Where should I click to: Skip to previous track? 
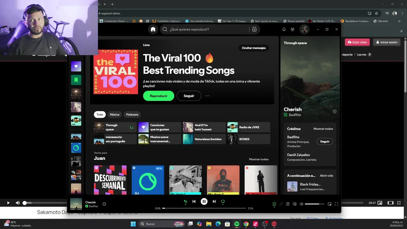194,201
